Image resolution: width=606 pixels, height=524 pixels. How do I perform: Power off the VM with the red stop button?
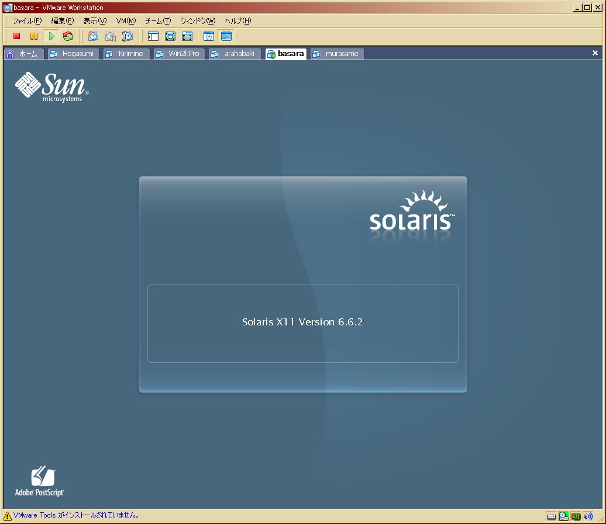tap(16, 36)
